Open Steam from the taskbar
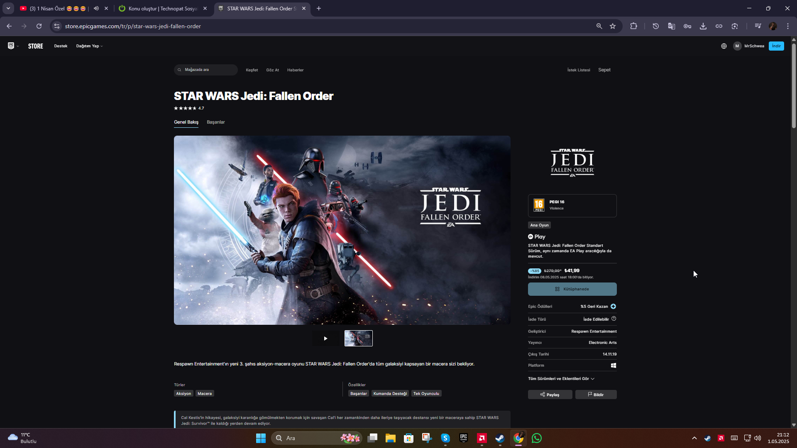 tap(500, 438)
